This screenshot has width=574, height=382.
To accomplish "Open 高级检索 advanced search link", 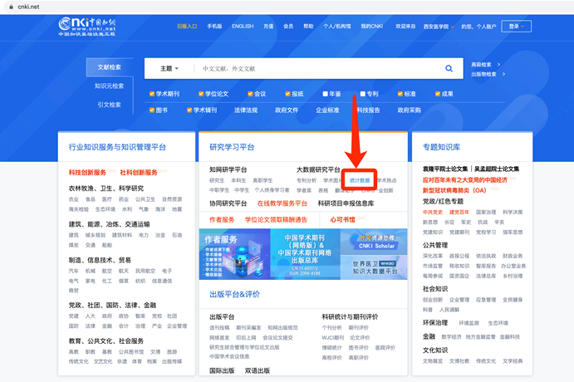I will tap(481, 65).
